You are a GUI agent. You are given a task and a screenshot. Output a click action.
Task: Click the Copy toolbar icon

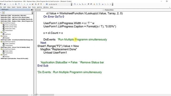(x=10, y=4)
